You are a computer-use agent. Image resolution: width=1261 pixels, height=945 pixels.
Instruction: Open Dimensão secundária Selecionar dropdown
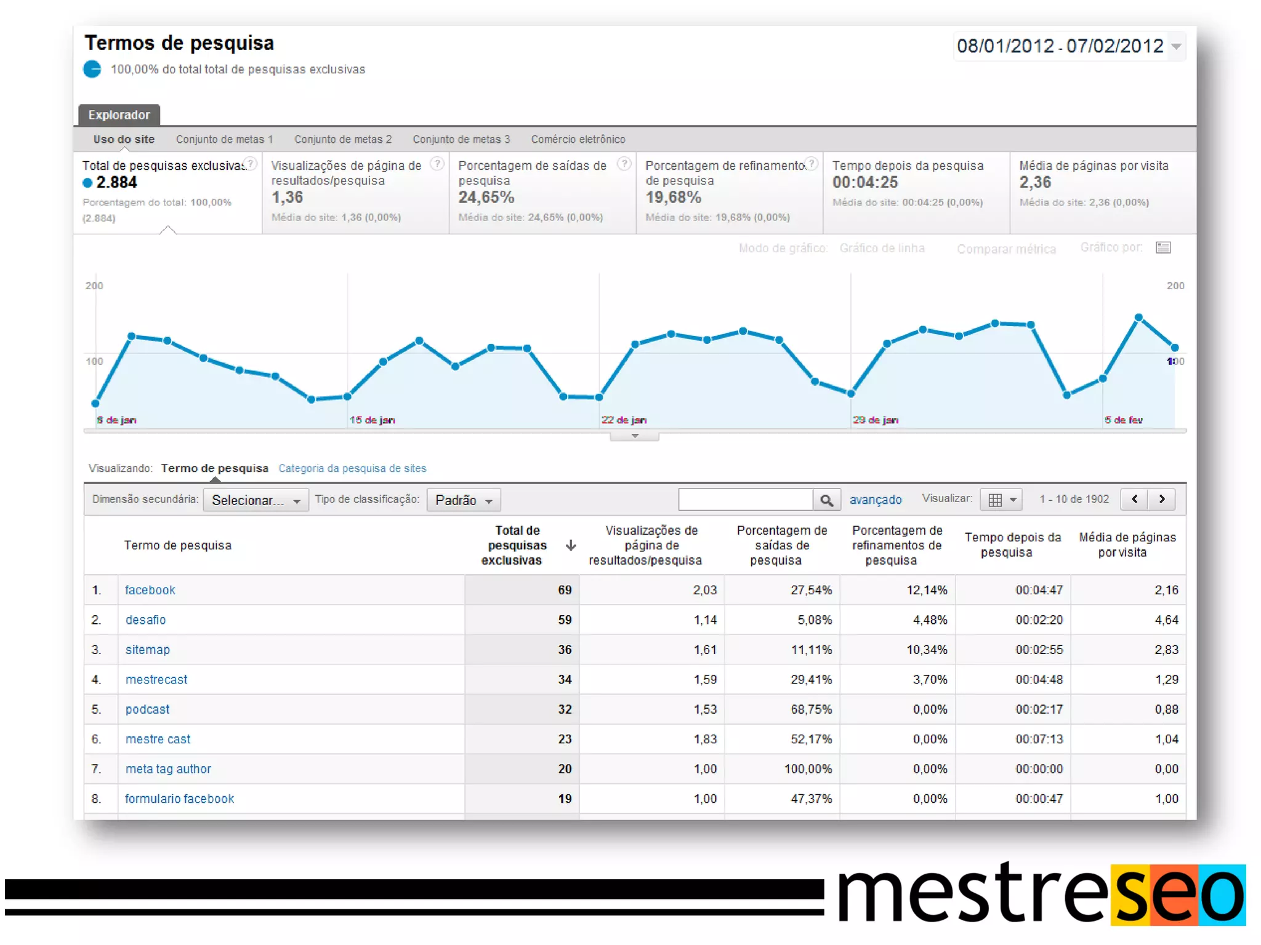click(256, 500)
